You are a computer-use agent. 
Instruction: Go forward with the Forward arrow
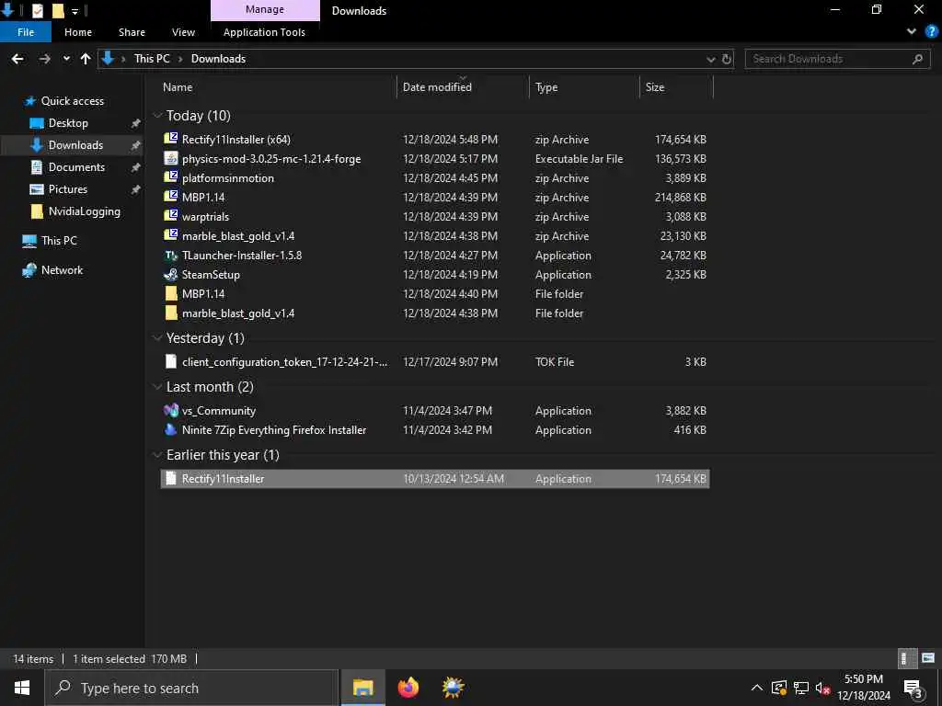click(44, 59)
